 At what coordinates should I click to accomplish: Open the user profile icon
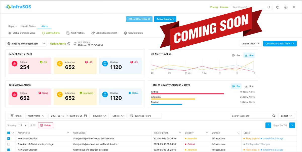click(x=294, y=7)
